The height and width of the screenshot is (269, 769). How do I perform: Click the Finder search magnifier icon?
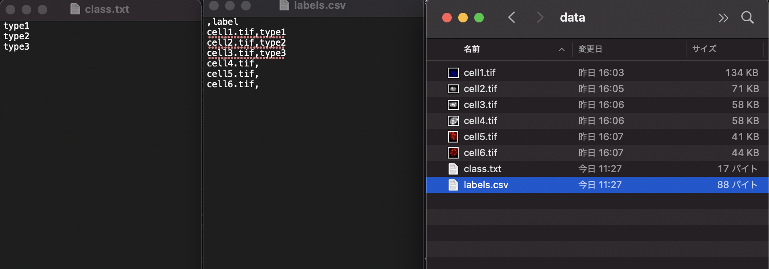(747, 18)
